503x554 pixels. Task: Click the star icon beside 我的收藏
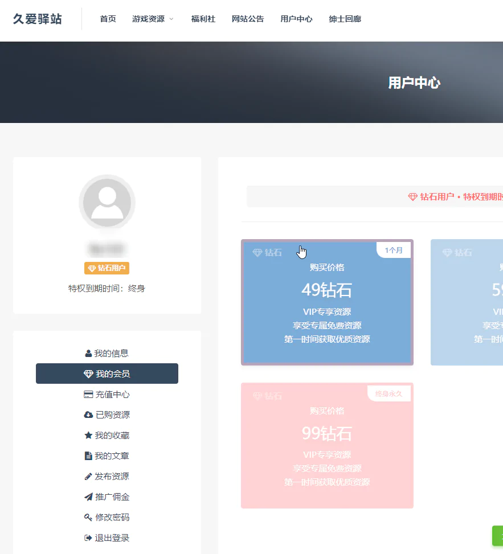(88, 435)
